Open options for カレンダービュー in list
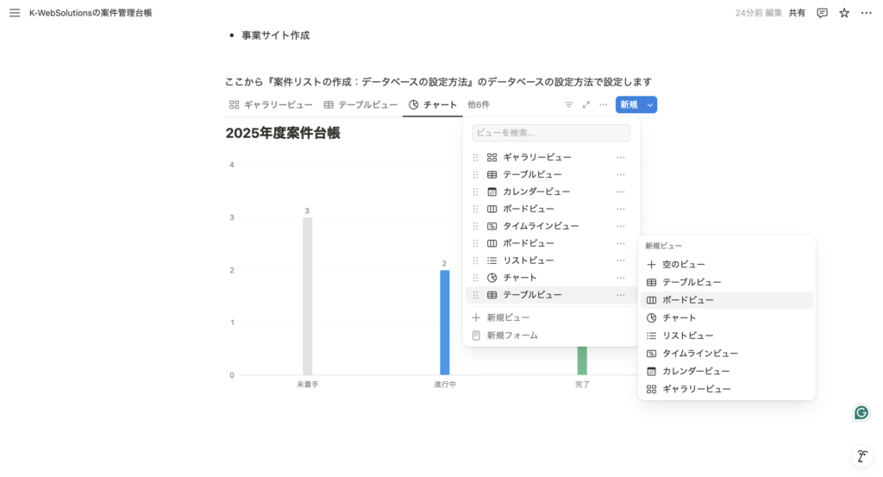883x477 pixels. pos(620,191)
